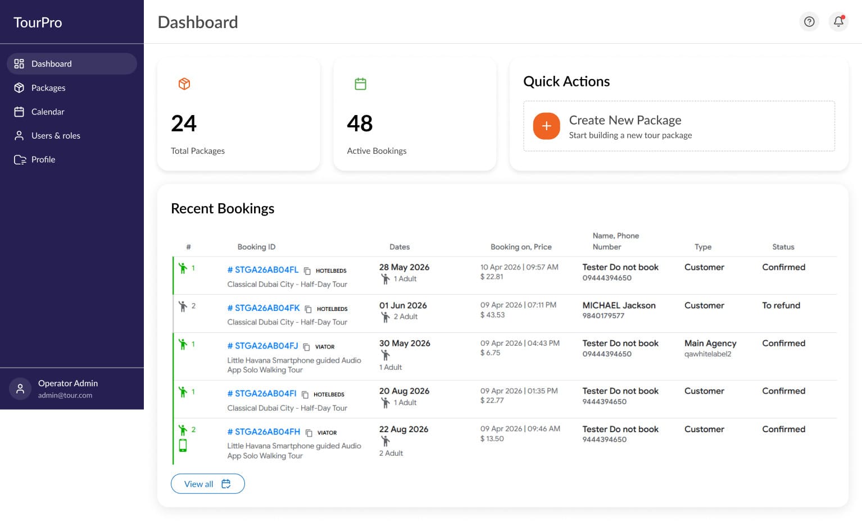Open the Total Packages card showing 24
The width and height of the screenshot is (862, 527).
tap(239, 114)
